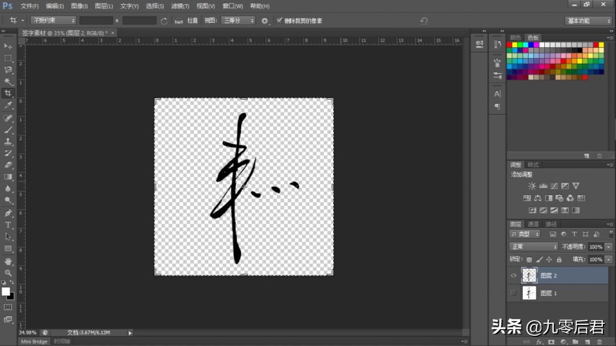Select the Lasso tool
Image resolution: width=616 pixels, height=346 pixels.
pos(8,70)
